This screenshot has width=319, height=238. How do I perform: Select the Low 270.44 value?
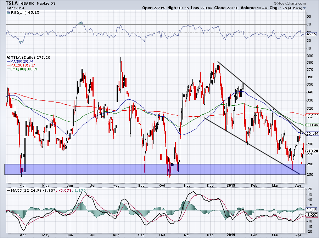(x=201, y=8)
